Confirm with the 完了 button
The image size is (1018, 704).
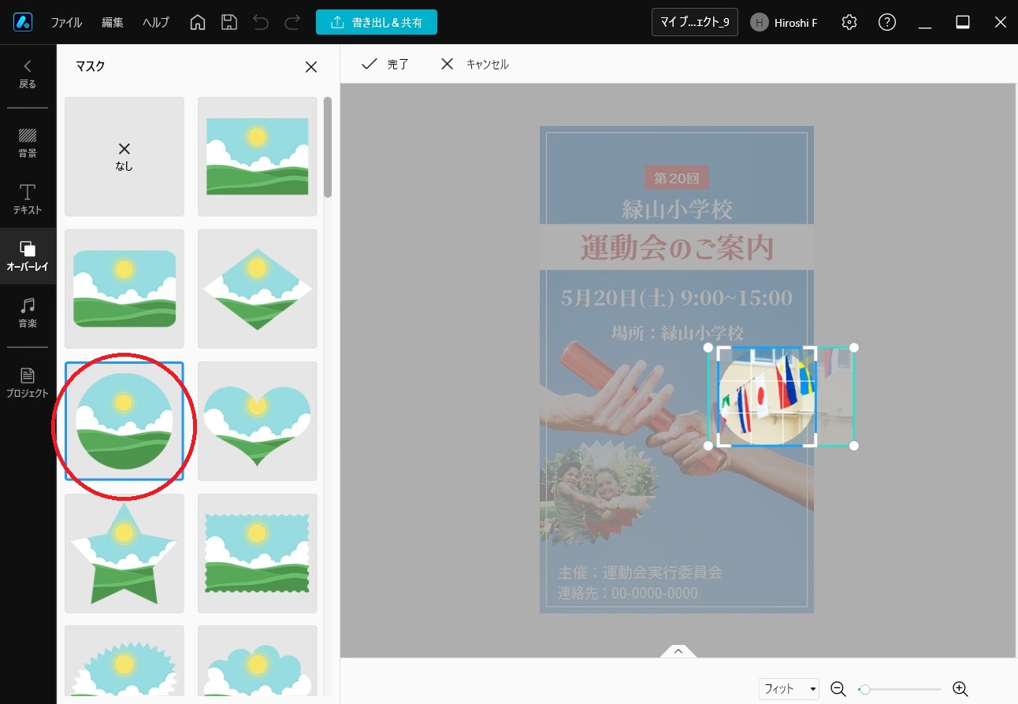coord(385,65)
